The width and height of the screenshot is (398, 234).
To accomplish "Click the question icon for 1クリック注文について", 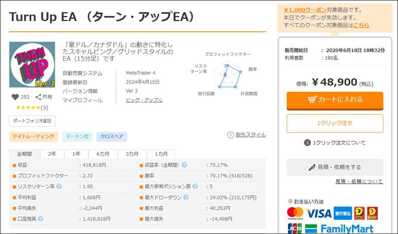I will coord(308,143).
